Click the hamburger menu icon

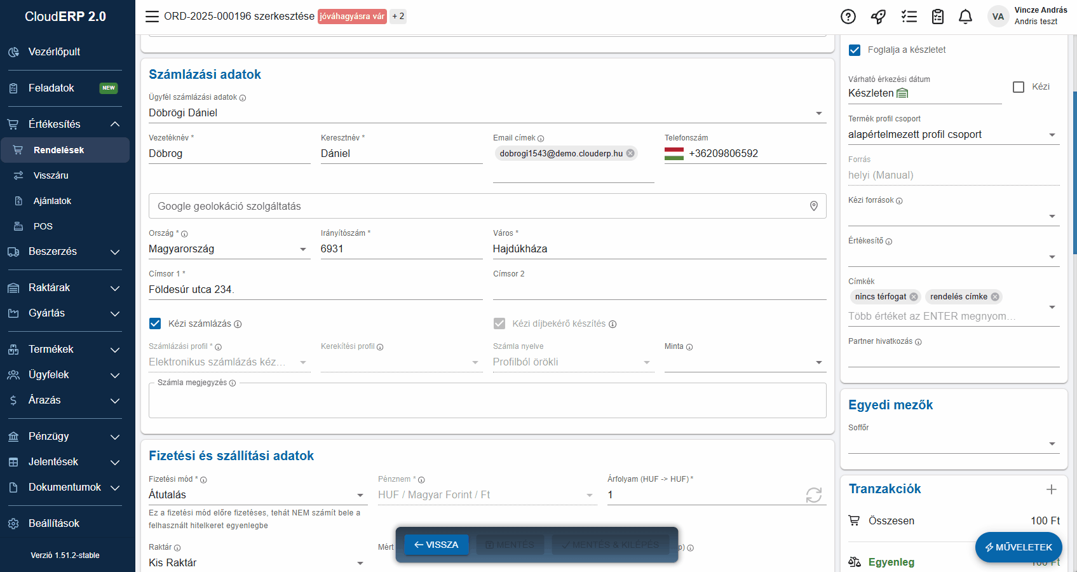152,17
